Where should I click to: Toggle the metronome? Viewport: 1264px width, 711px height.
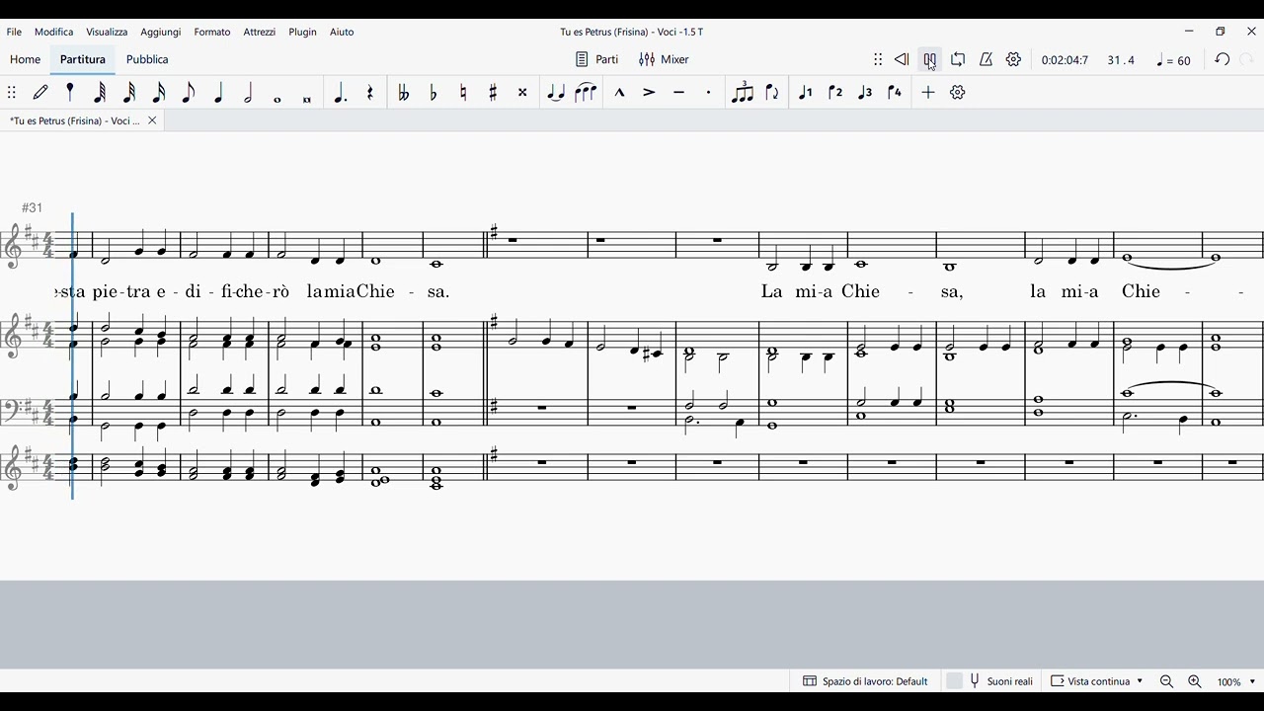(986, 60)
